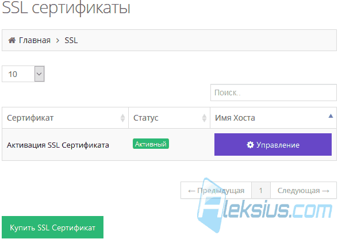Click the home icon in the breadcrumb
The image size is (338, 239).
point(12,40)
